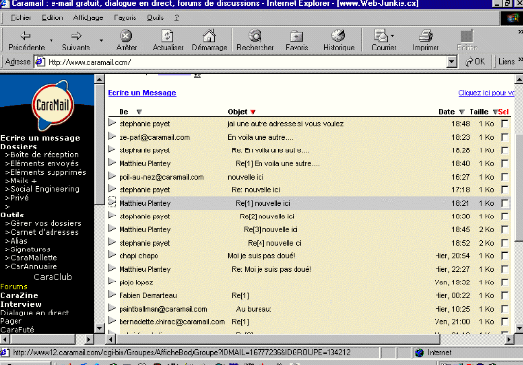Open the Favoris menu
This screenshot has width=523, height=365.
pos(124,17)
